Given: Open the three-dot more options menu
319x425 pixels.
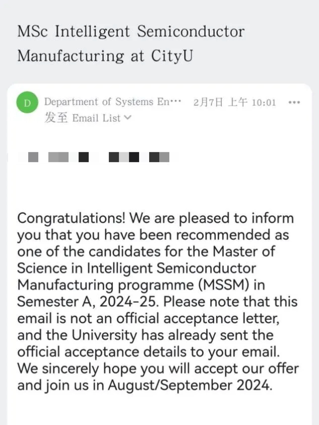Looking at the screenshot, I should (x=294, y=102).
